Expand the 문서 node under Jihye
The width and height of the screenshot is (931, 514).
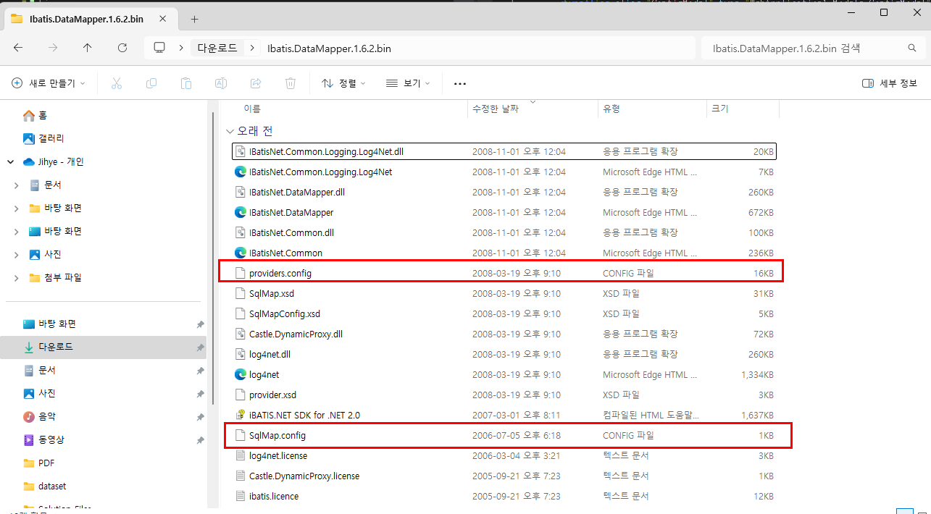click(17, 185)
